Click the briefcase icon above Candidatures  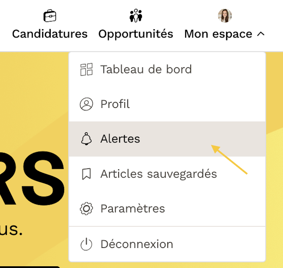tap(50, 16)
